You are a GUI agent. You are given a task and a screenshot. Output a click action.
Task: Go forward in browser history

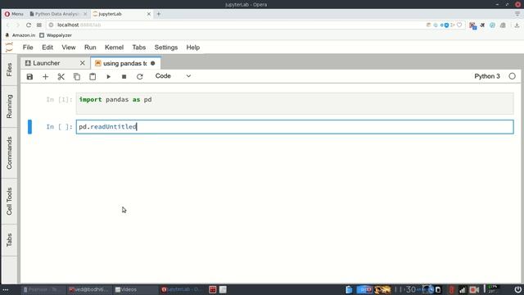coord(18,25)
